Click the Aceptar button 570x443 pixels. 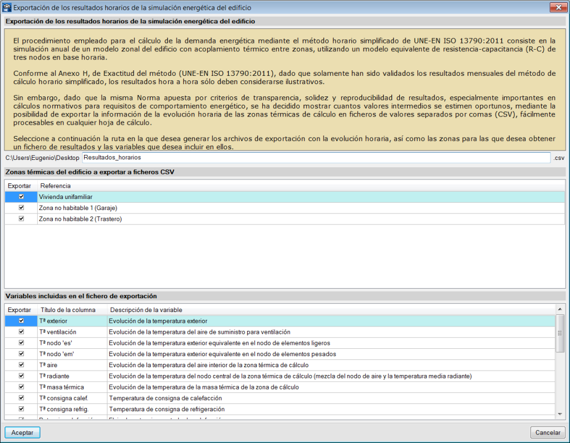pos(22,432)
